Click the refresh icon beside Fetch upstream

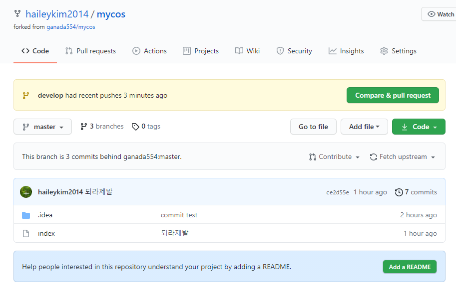pyautogui.click(x=374, y=157)
